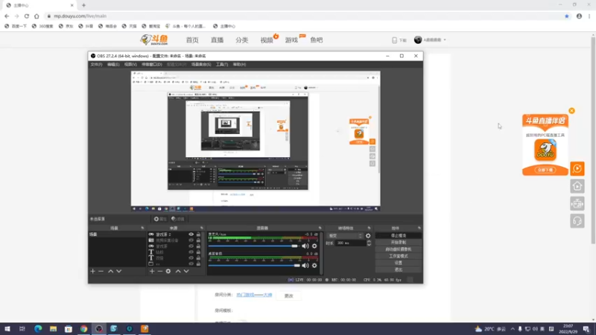
Task: Open scene transition properties gear
Action: [x=368, y=236]
